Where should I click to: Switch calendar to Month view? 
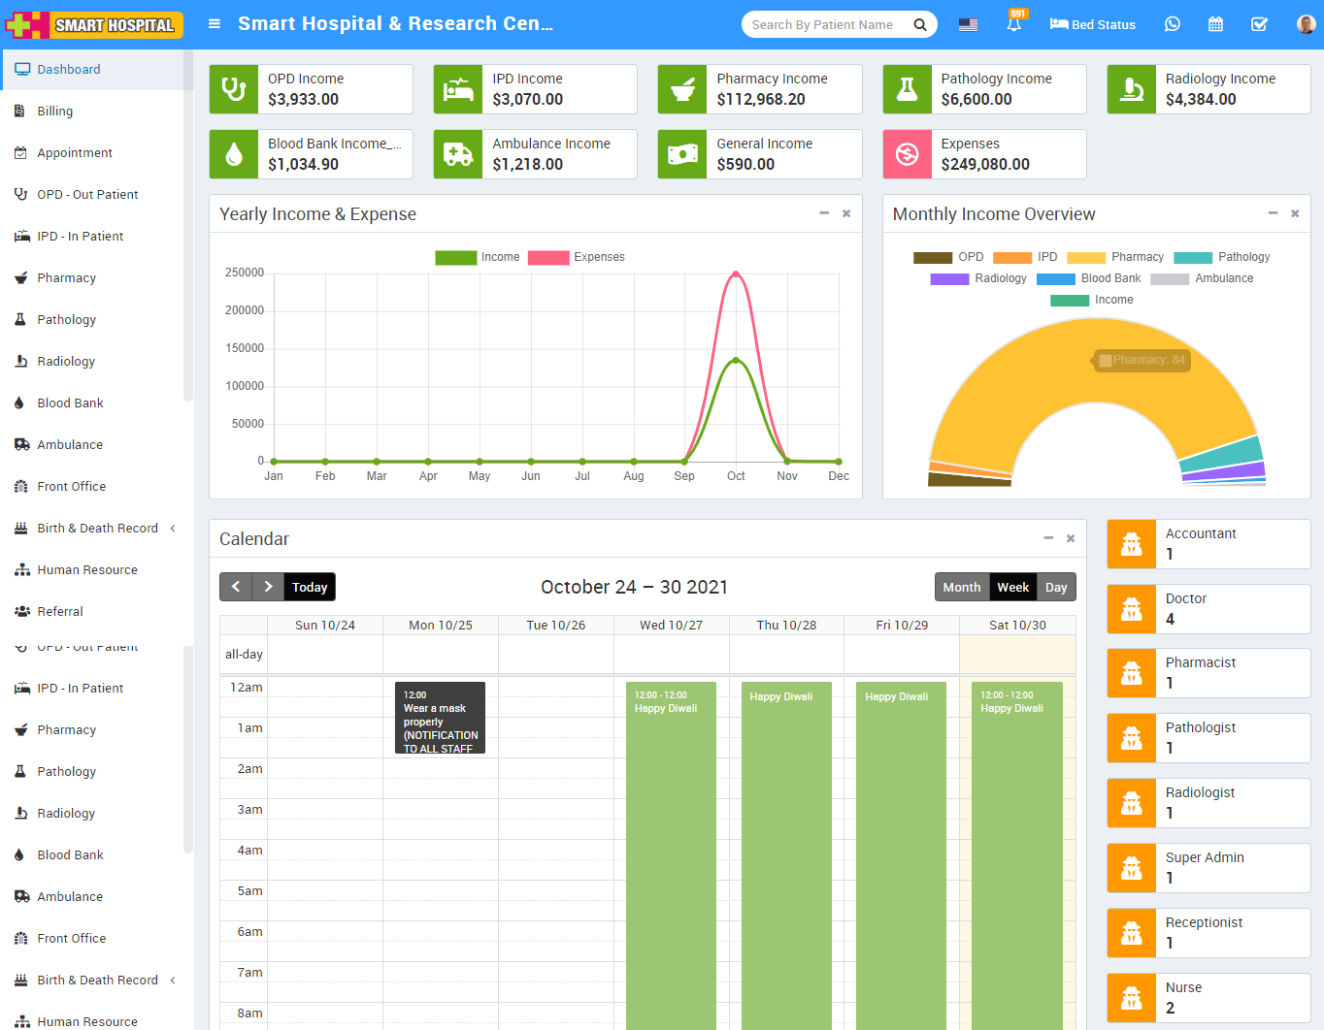(961, 588)
